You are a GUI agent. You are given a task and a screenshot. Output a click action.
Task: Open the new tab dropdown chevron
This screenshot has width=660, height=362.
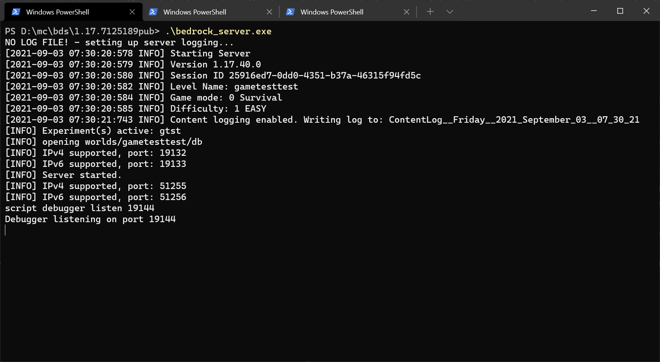450,12
